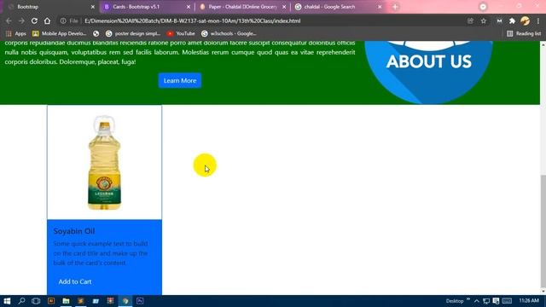Click the Soyabin Oil product image
This screenshot has height=307, width=546.
tap(104, 163)
